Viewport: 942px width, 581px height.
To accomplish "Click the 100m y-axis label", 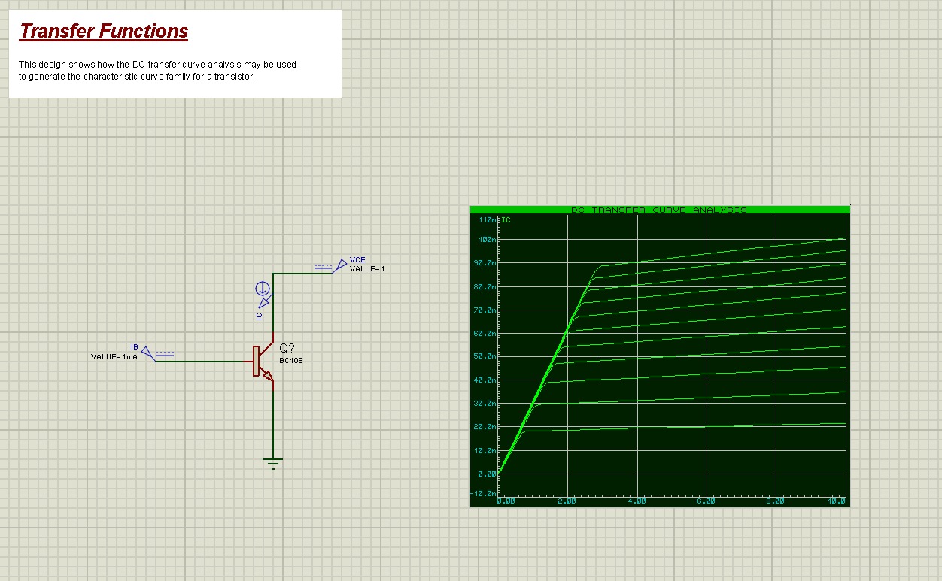I will click(x=486, y=240).
